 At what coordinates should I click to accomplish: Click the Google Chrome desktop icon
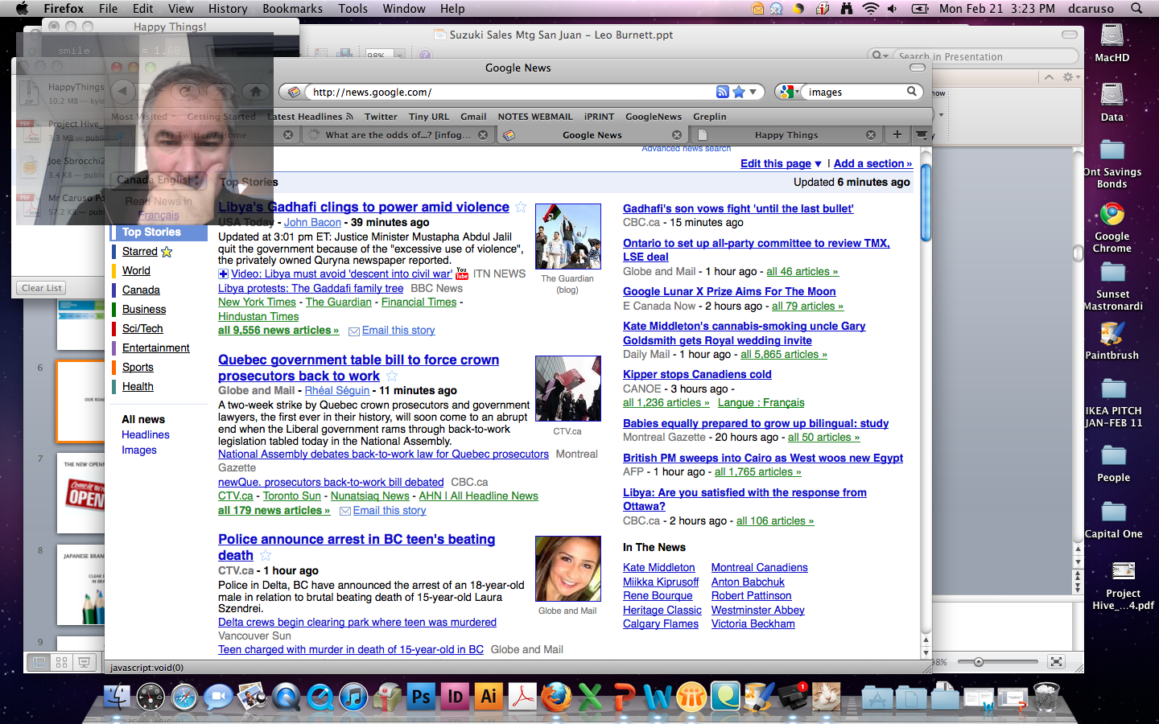click(x=1112, y=215)
